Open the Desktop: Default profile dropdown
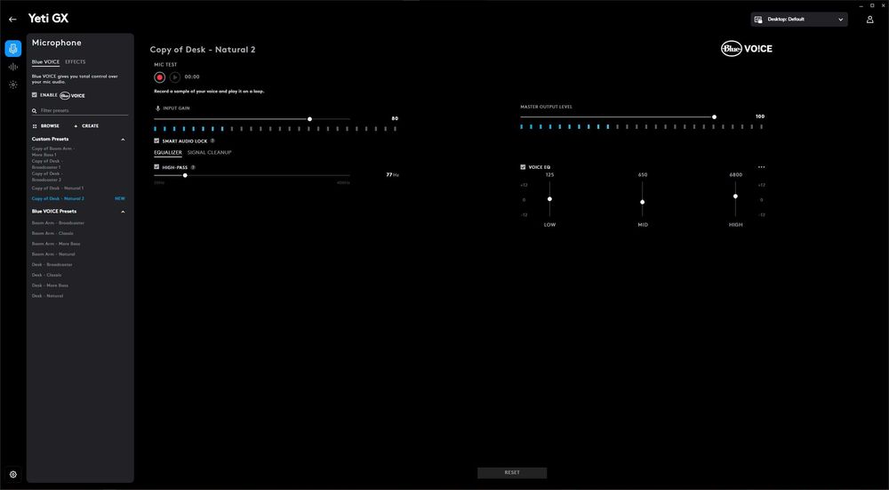Viewport: 889px width, 490px height. (x=799, y=20)
